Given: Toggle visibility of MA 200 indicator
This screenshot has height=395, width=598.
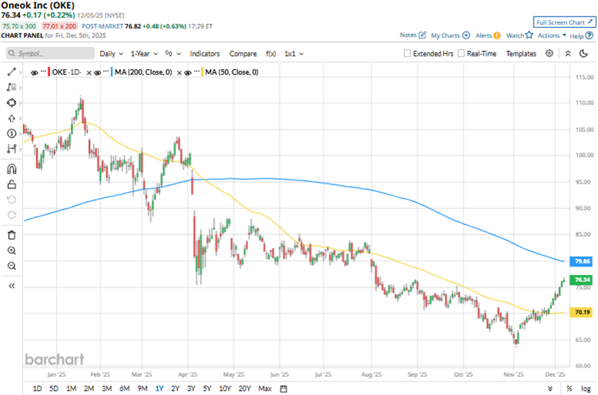Looking at the screenshot, I should (x=98, y=72).
